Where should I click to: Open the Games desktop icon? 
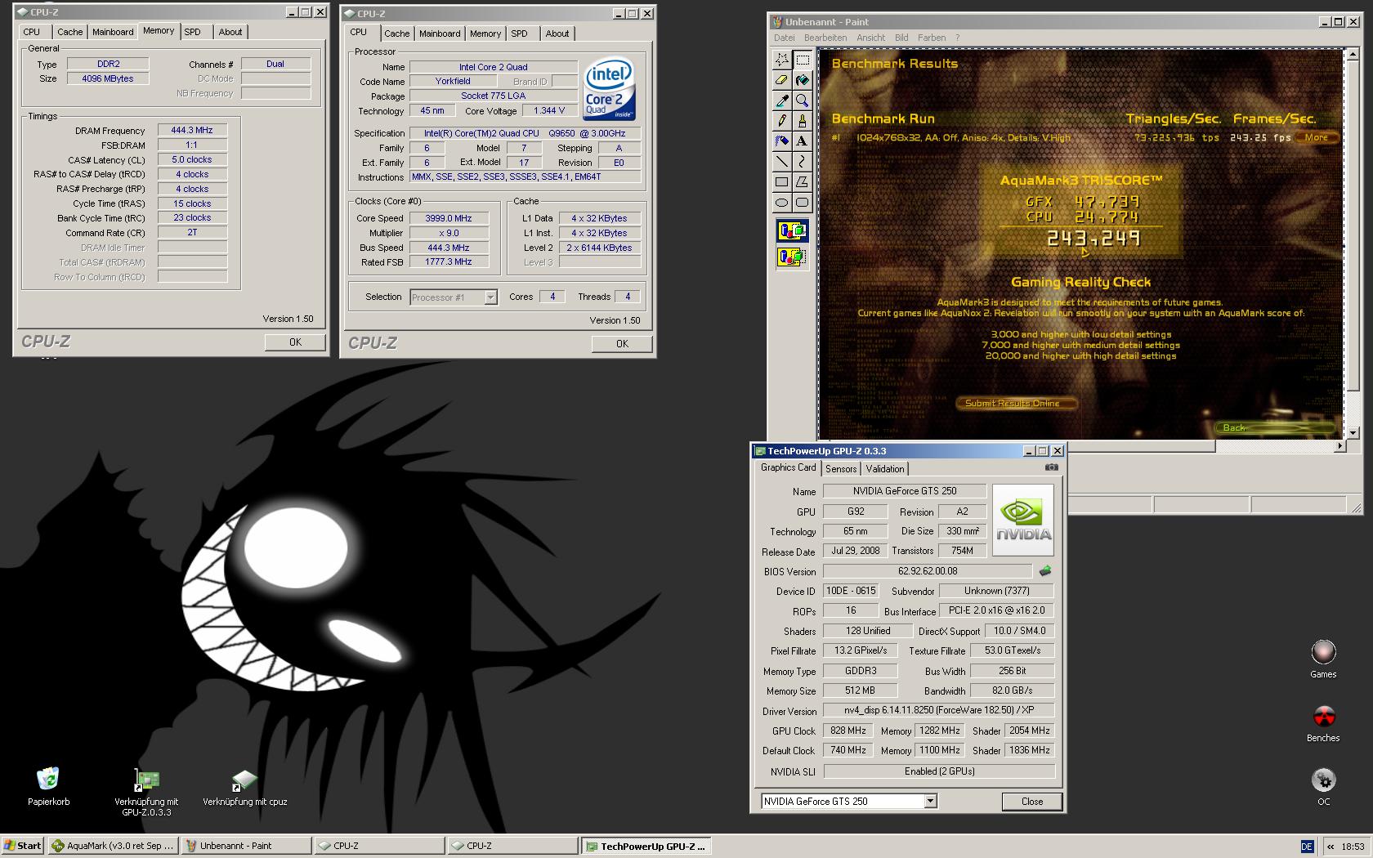click(1323, 659)
